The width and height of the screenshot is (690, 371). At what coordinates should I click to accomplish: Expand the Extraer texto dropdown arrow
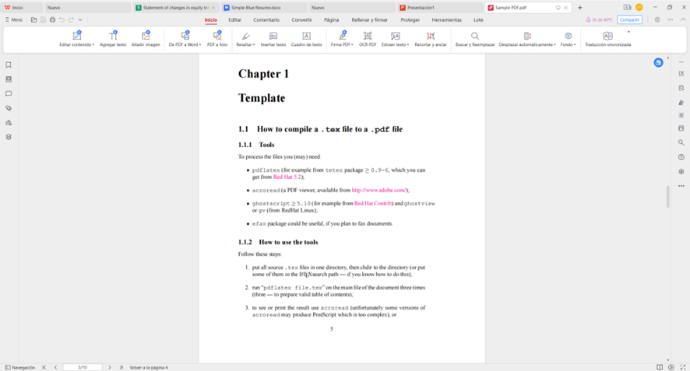tap(408, 45)
